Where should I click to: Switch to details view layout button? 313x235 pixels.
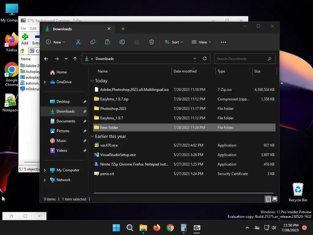pyautogui.click(x=268, y=199)
